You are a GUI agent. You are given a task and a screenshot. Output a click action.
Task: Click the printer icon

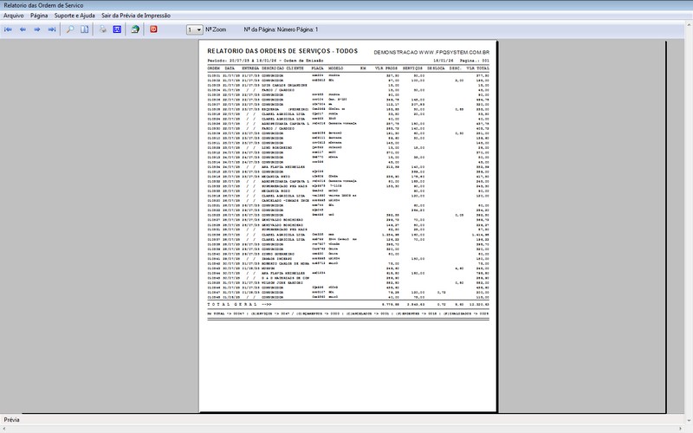pos(102,29)
